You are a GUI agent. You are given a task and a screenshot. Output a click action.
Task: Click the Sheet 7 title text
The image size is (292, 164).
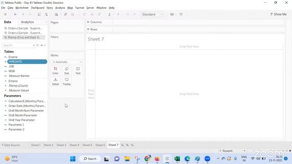click(96, 39)
